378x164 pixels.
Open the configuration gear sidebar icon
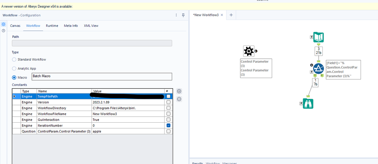point(3,24)
